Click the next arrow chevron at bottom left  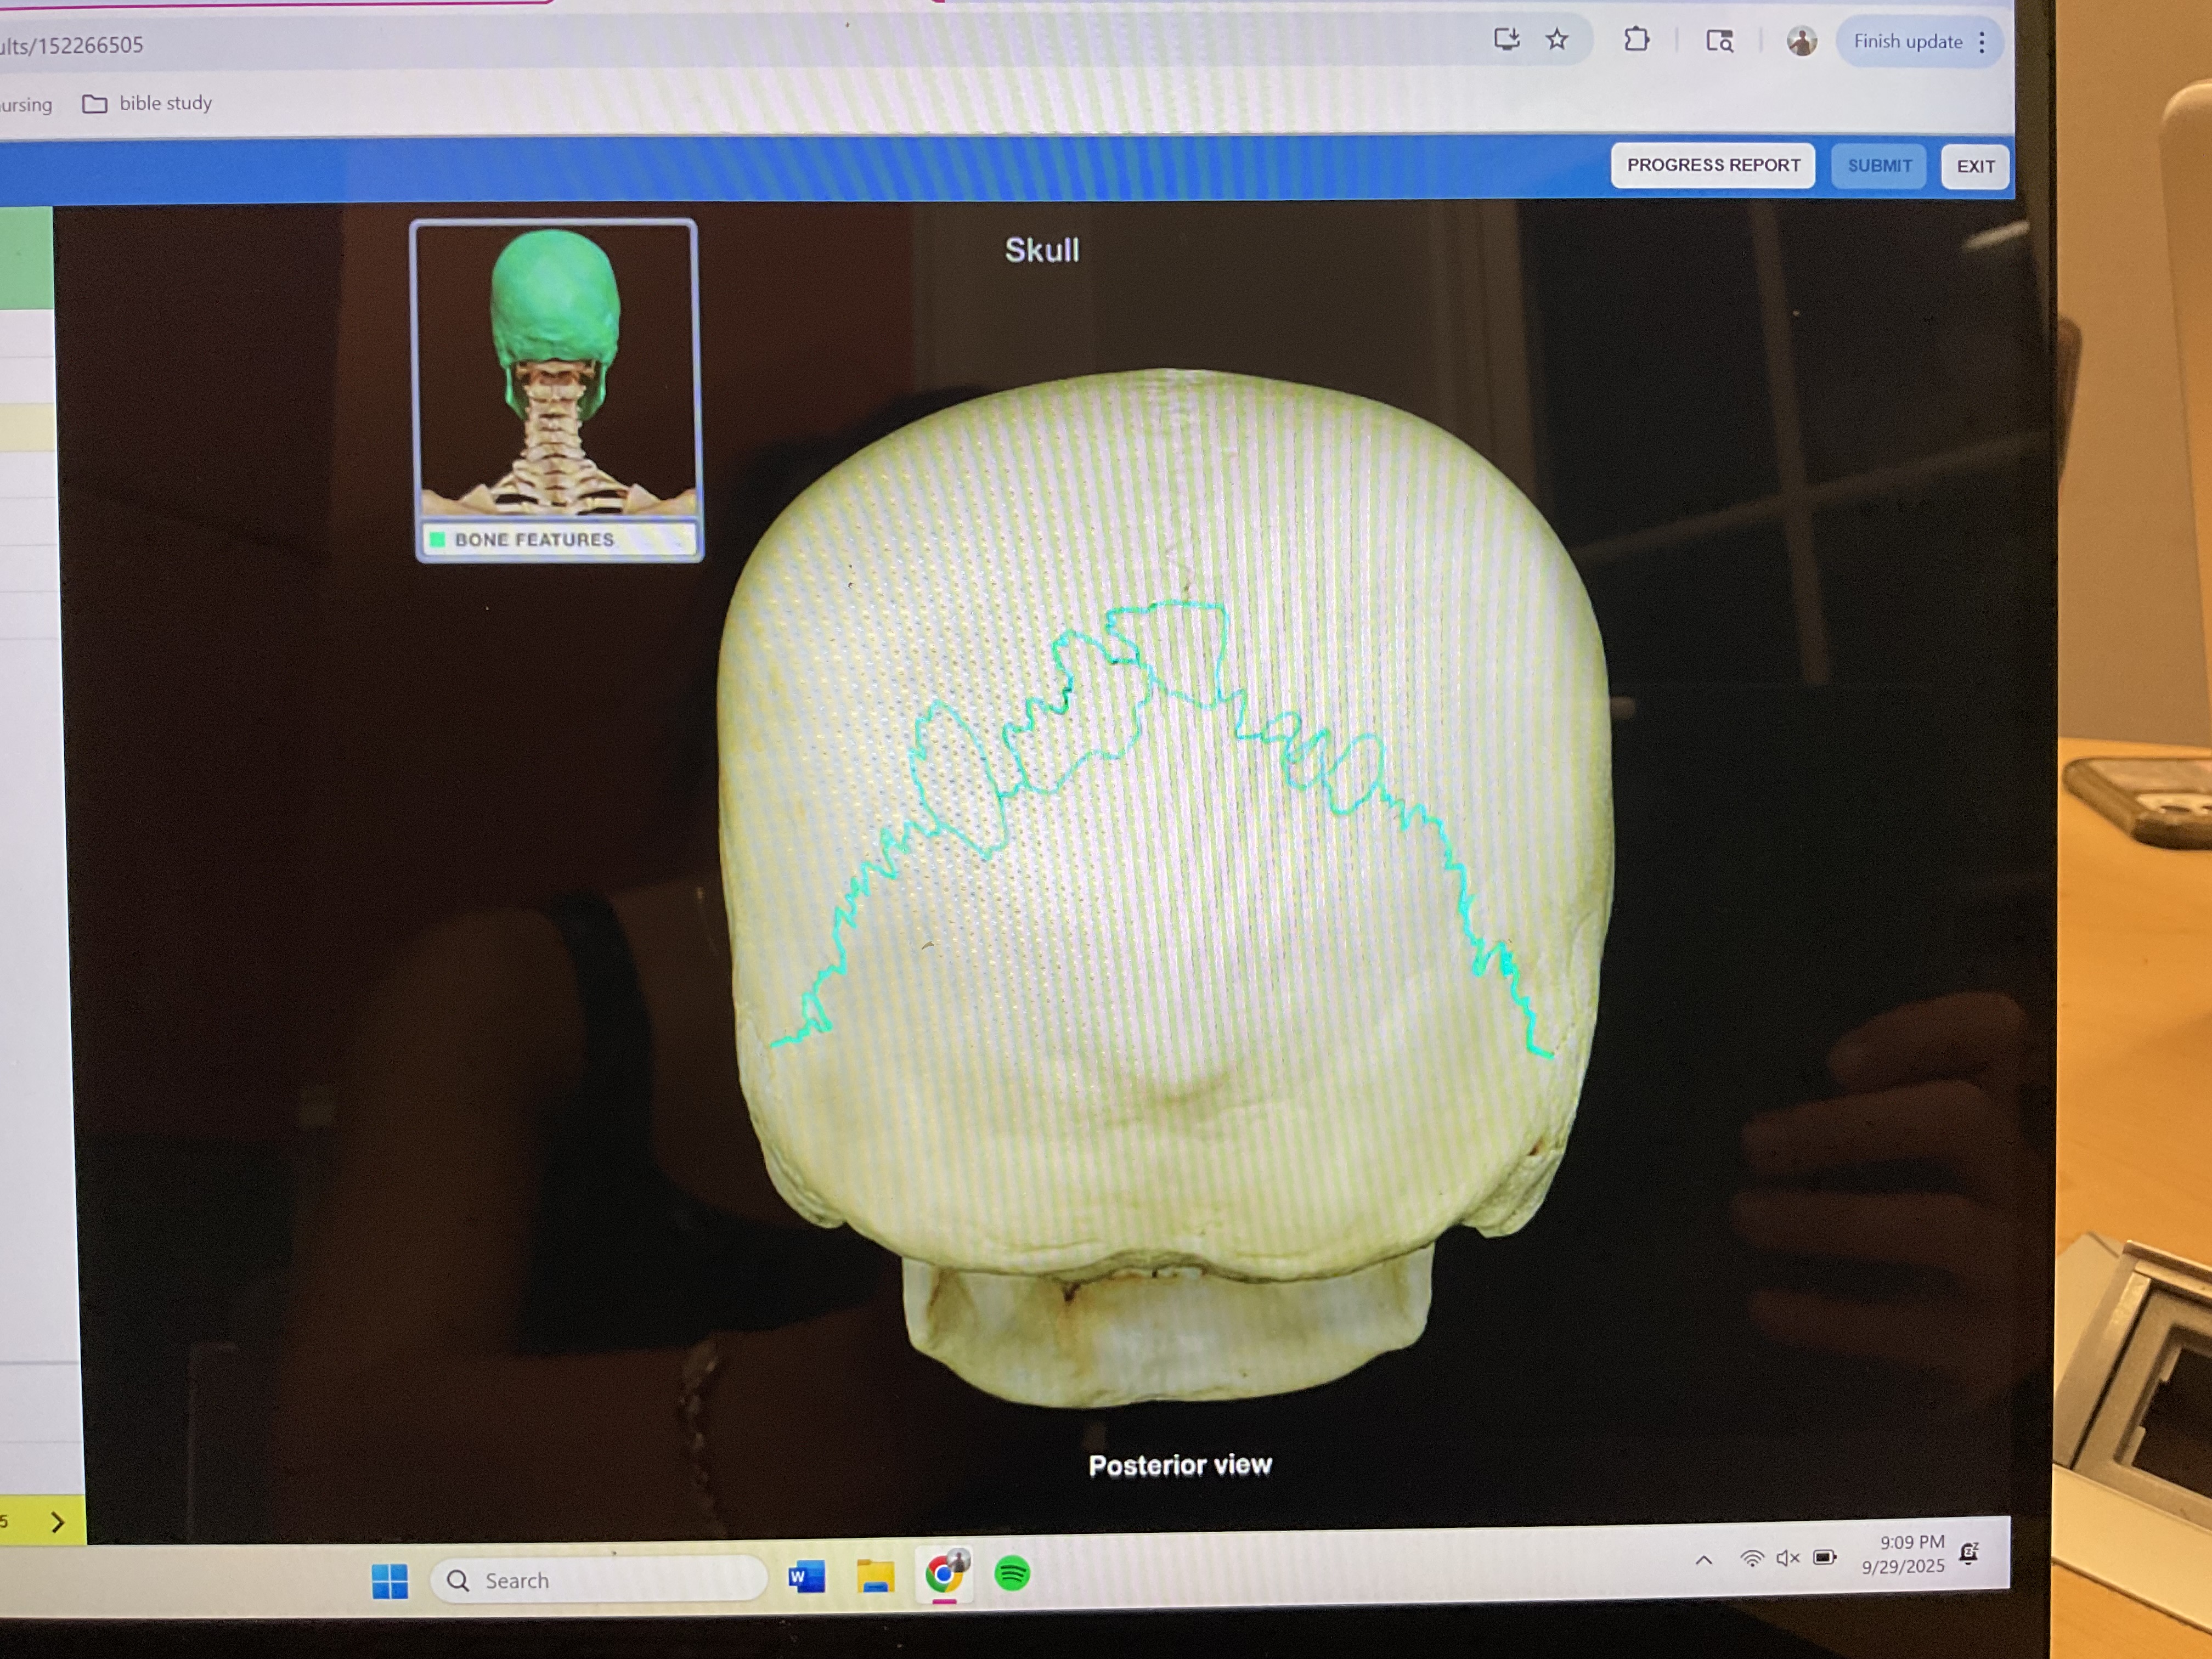(x=57, y=1522)
